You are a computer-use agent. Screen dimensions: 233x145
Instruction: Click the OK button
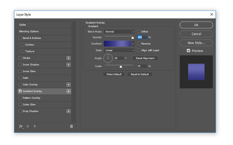point(196,25)
